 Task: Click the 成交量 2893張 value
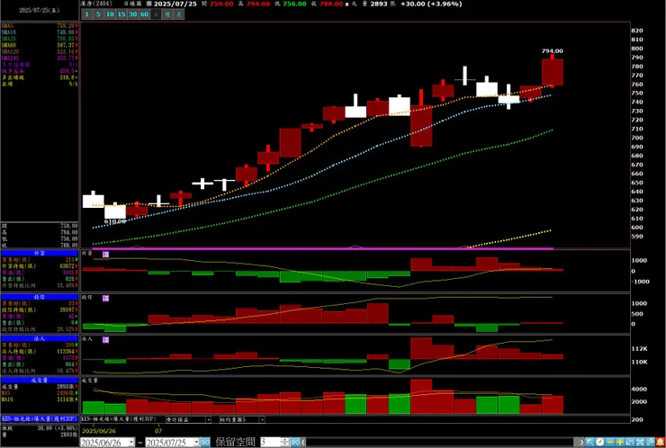pos(67,387)
